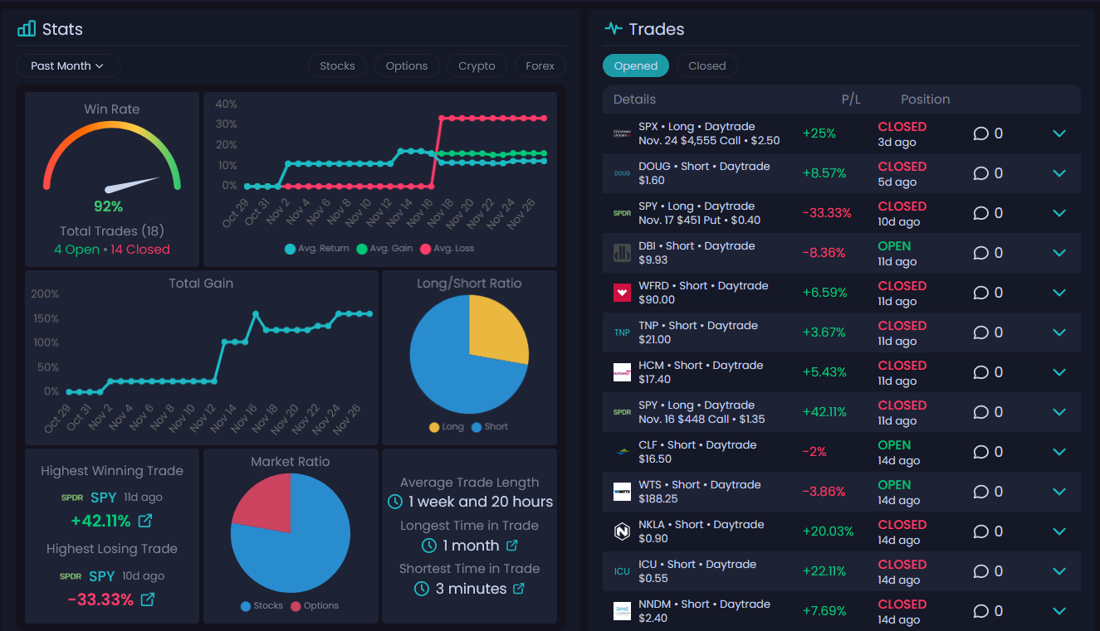Click the NKLA ticker logo

[622, 531]
